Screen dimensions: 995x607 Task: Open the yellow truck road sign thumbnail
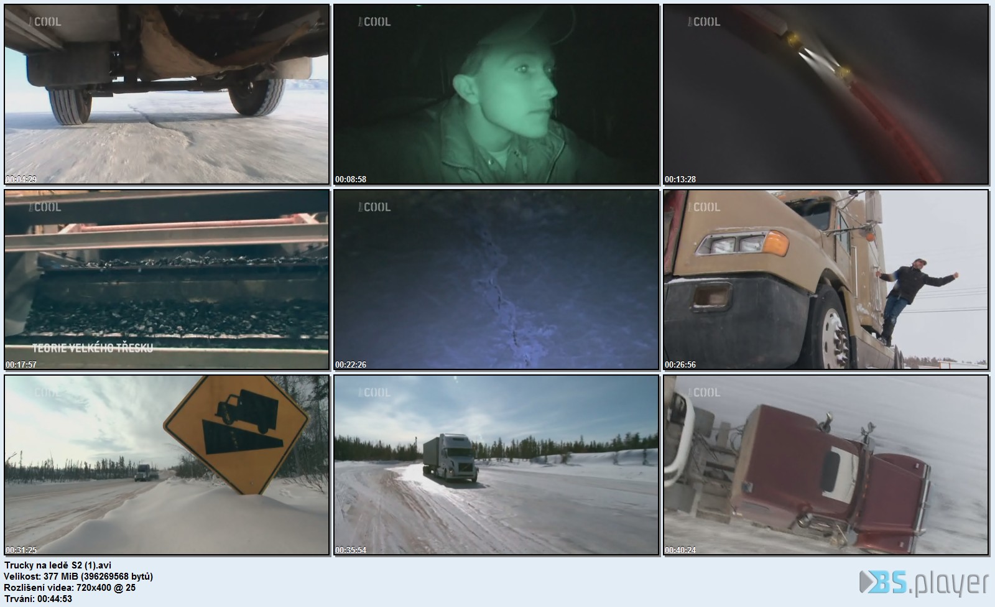click(x=167, y=465)
